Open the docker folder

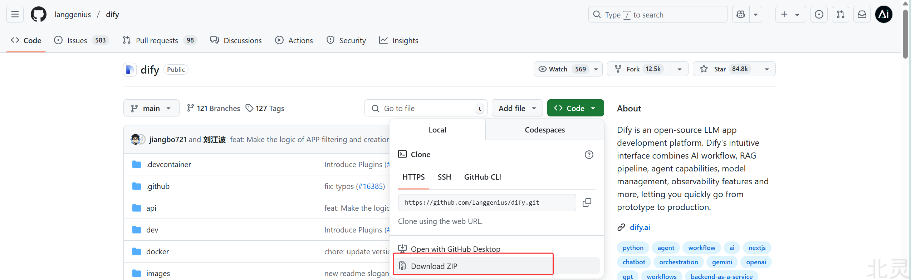tap(157, 252)
